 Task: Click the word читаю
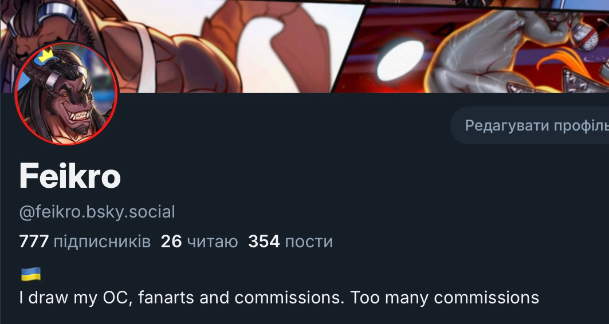(x=213, y=242)
